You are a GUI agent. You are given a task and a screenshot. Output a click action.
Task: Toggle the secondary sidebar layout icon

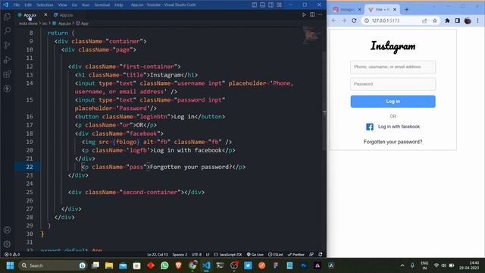tap(271, 5)
